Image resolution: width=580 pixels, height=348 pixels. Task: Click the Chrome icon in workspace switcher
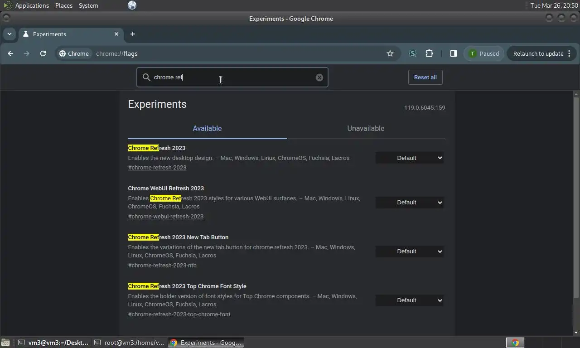515,343
